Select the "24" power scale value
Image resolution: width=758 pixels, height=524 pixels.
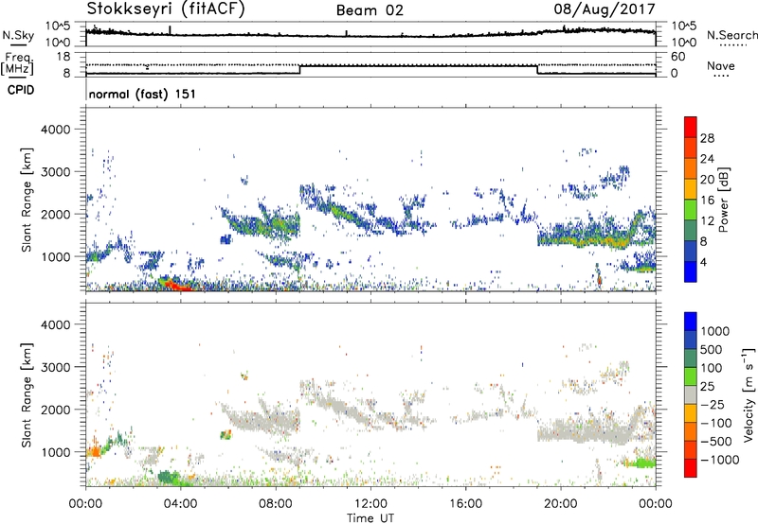tap(707, 159)
